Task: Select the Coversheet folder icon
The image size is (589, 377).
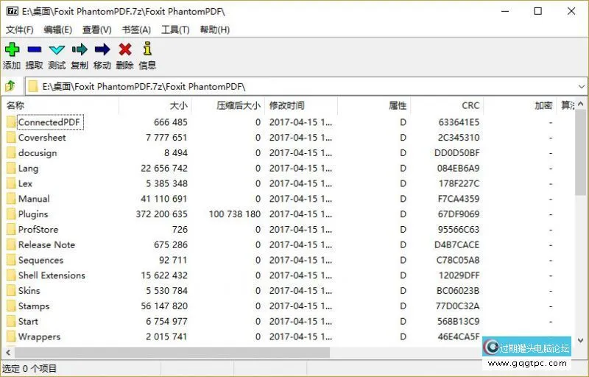Action: point(11,138)
